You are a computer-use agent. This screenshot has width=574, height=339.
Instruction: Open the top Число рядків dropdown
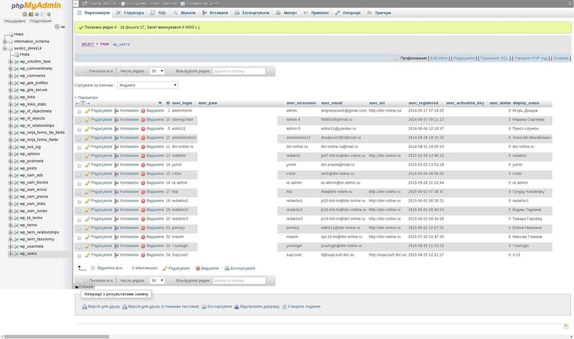coord(157,71)
